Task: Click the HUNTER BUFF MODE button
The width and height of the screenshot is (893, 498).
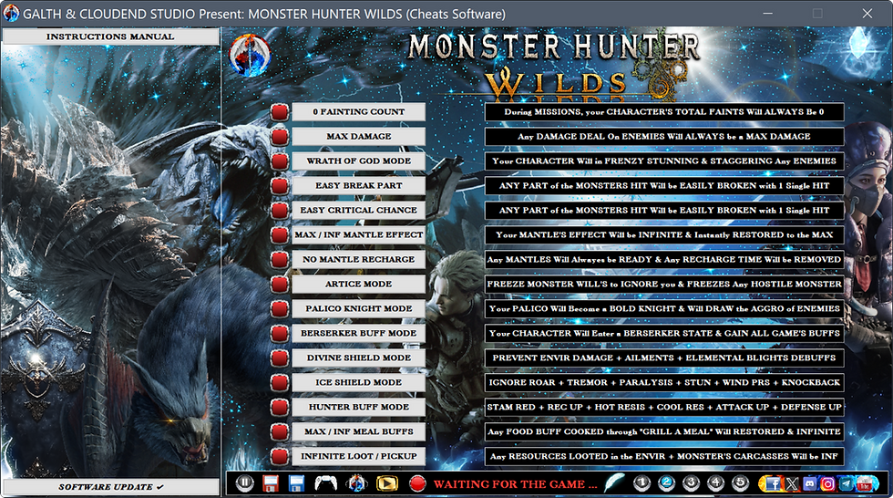Action: tap(359, 406)
